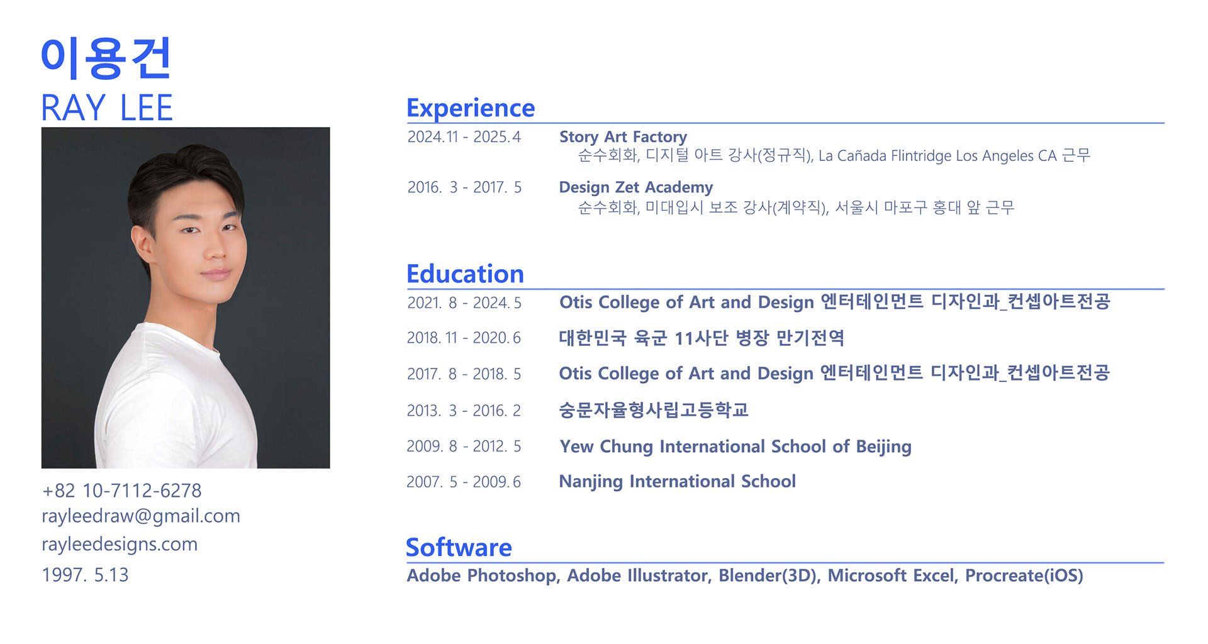Click the Design Zet Academy entry title

point(636,187)
